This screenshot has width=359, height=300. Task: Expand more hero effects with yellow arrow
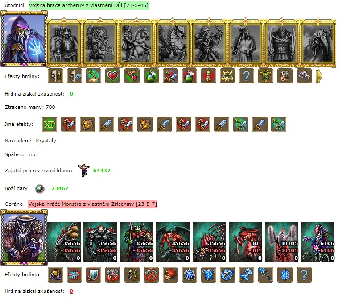click(x=319, y=76)
